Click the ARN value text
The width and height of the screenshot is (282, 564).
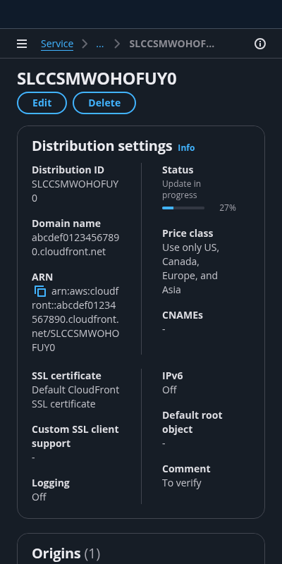click(75, 319)
